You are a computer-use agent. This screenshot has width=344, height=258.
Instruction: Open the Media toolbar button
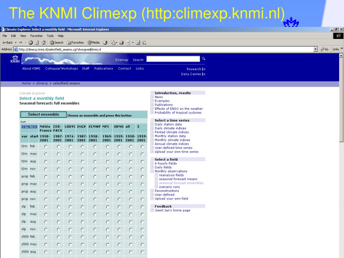pyautogui.click(x=93, y=43)
